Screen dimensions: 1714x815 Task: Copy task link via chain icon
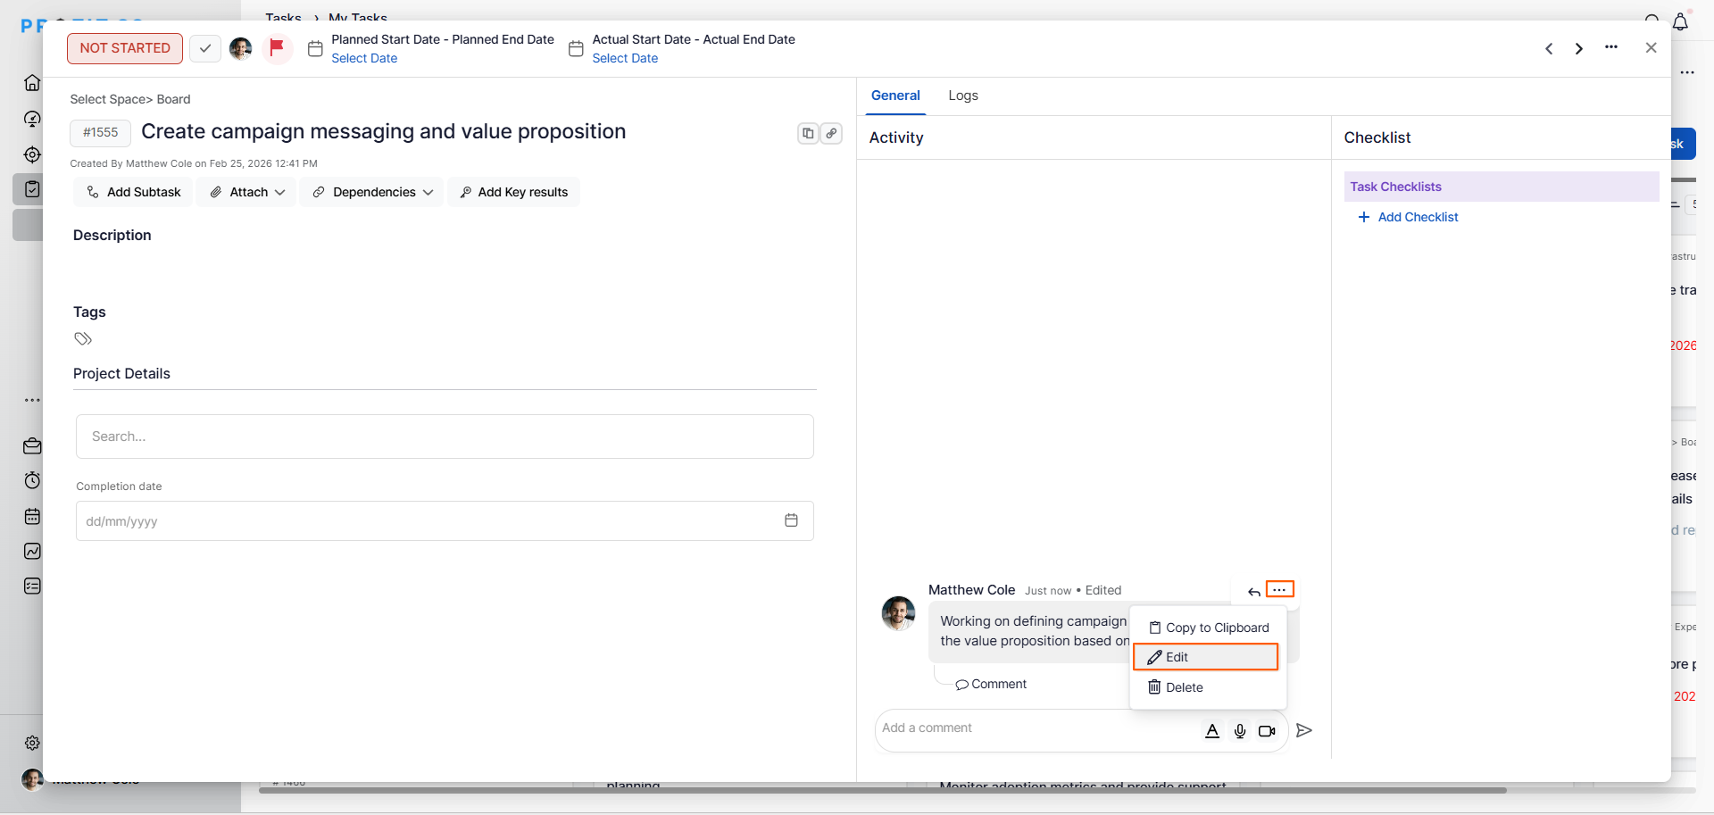point(831,133)
